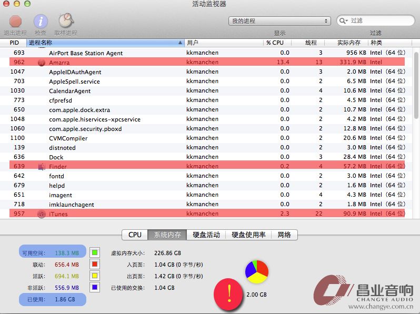Open the Inspect info icon
Viewport: 420px width, 314px height.
click(41, 22)
